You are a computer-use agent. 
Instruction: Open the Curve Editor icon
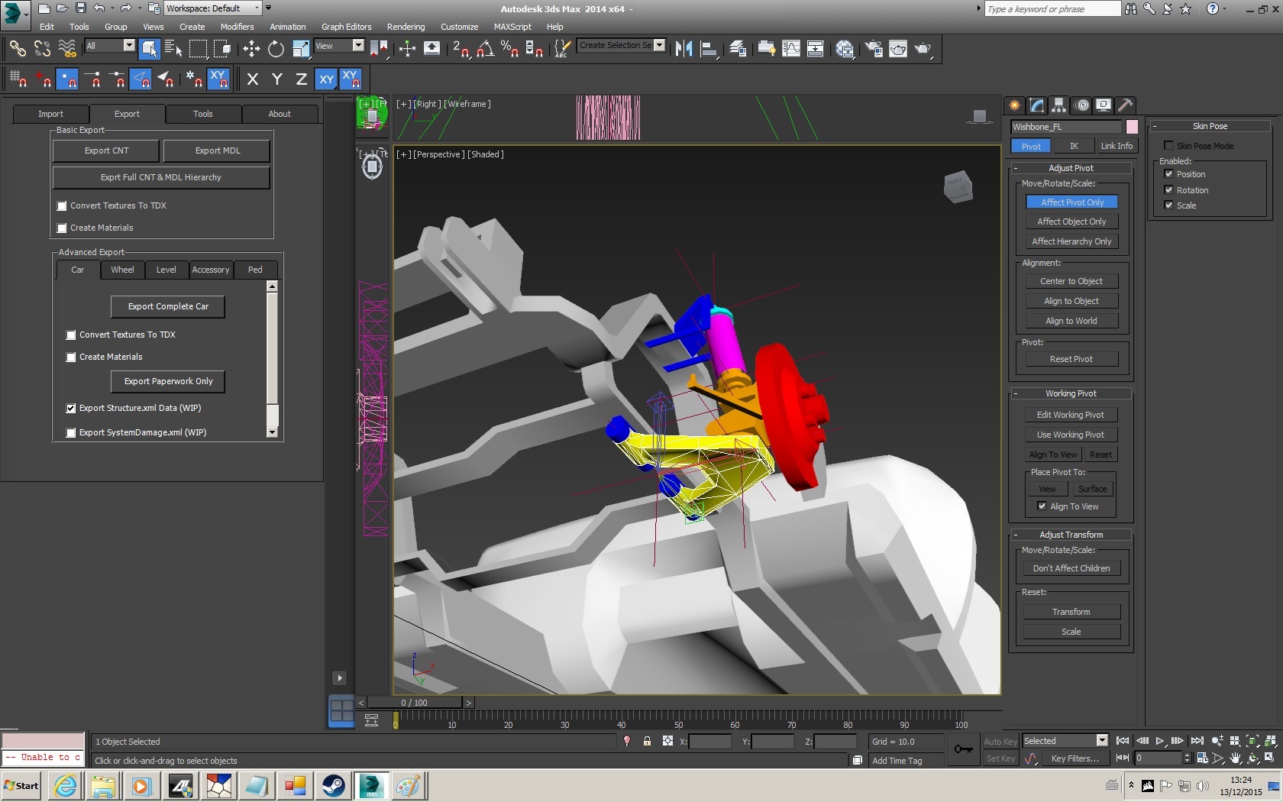pyautogui.click(x=791, y=49)
